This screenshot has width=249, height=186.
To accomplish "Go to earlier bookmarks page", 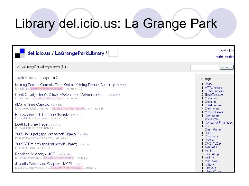I will (20, 78).
